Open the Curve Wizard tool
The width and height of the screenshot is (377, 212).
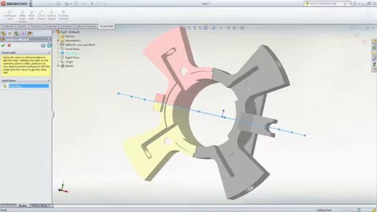[41, 15]
